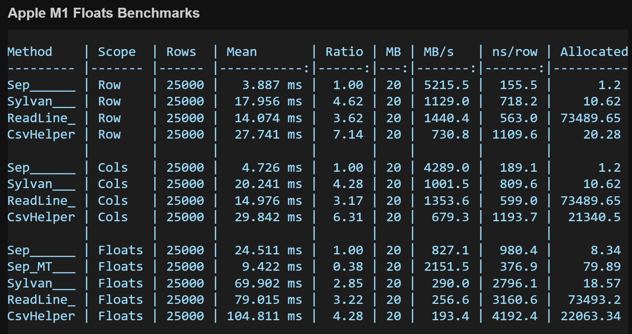
Task: Click the MB/s value '1353.6'
Action: coord(446,201)
